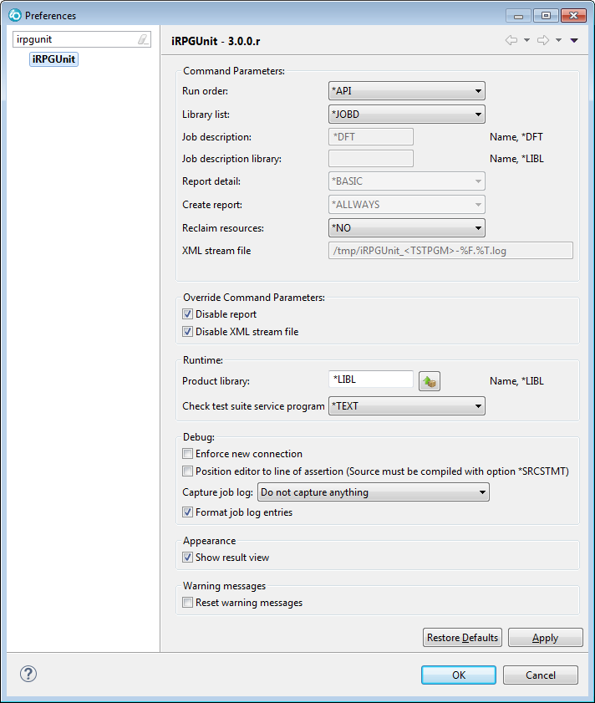This screenshot has width=595, height=703.
Task: Click the Job description *DFT field
Action: click(371, 137)
